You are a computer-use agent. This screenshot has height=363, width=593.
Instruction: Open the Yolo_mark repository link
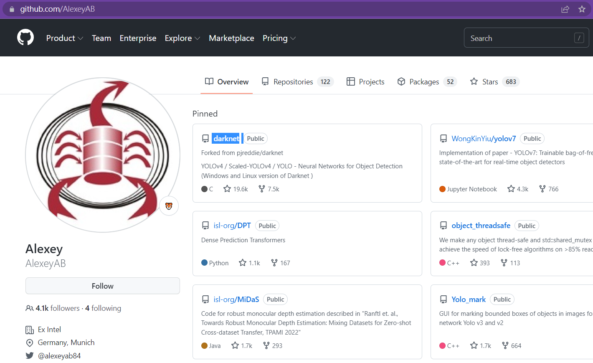pyautogui.click(x=469, y=300)
